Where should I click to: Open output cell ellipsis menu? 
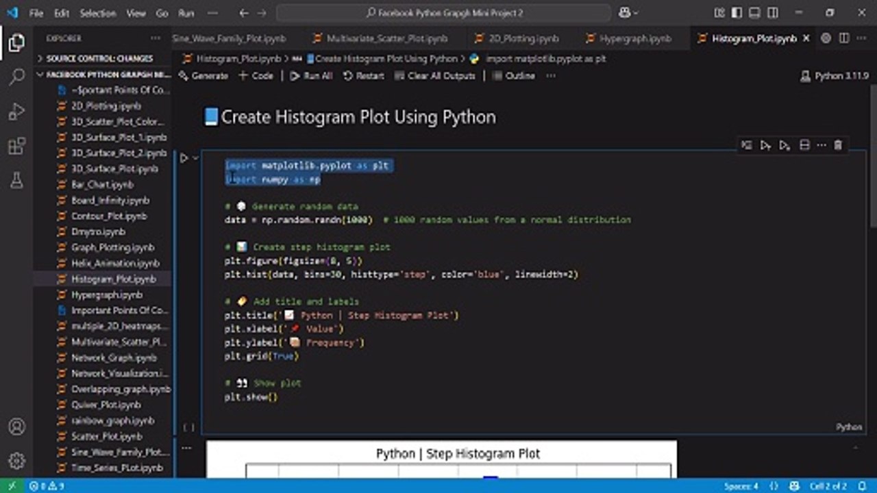[186, 448]
